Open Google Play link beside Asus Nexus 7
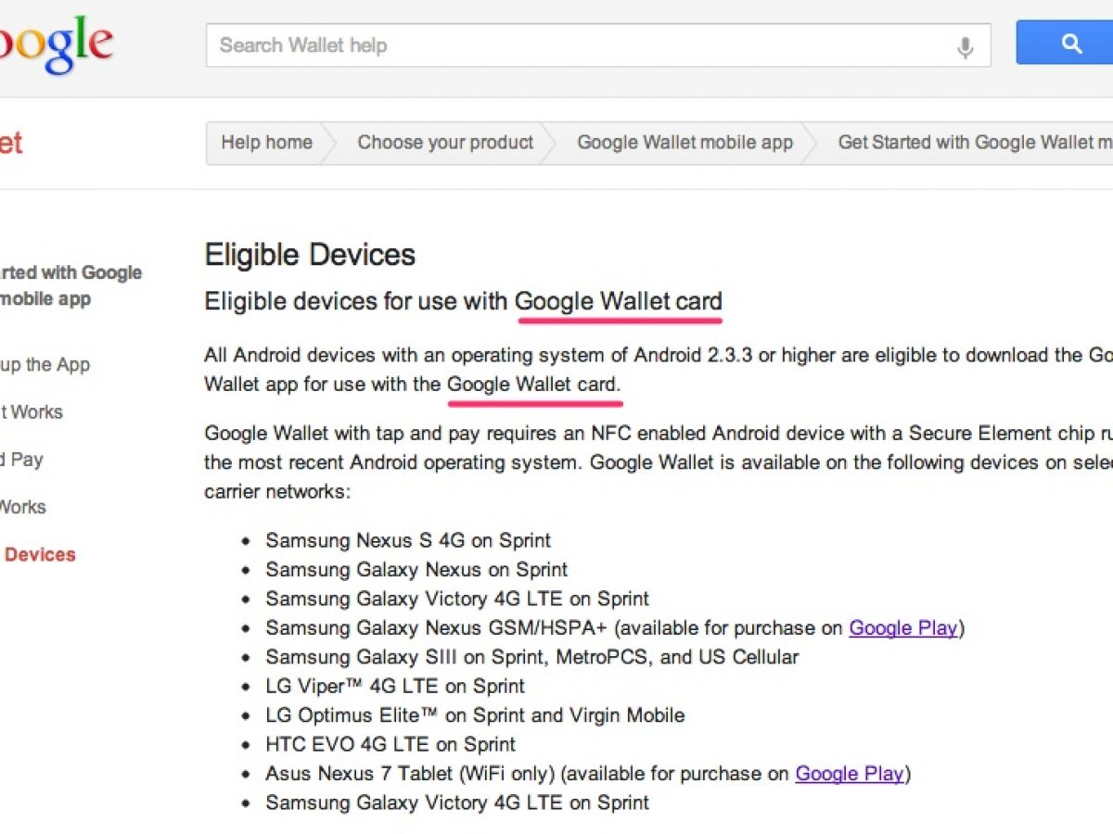Screen dimensions: 1113x834 [x=849, y=774]
